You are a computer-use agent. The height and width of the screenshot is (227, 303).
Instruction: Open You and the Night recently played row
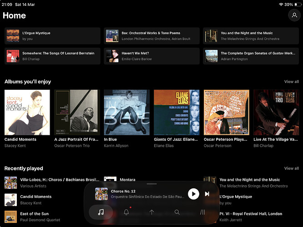251,183
